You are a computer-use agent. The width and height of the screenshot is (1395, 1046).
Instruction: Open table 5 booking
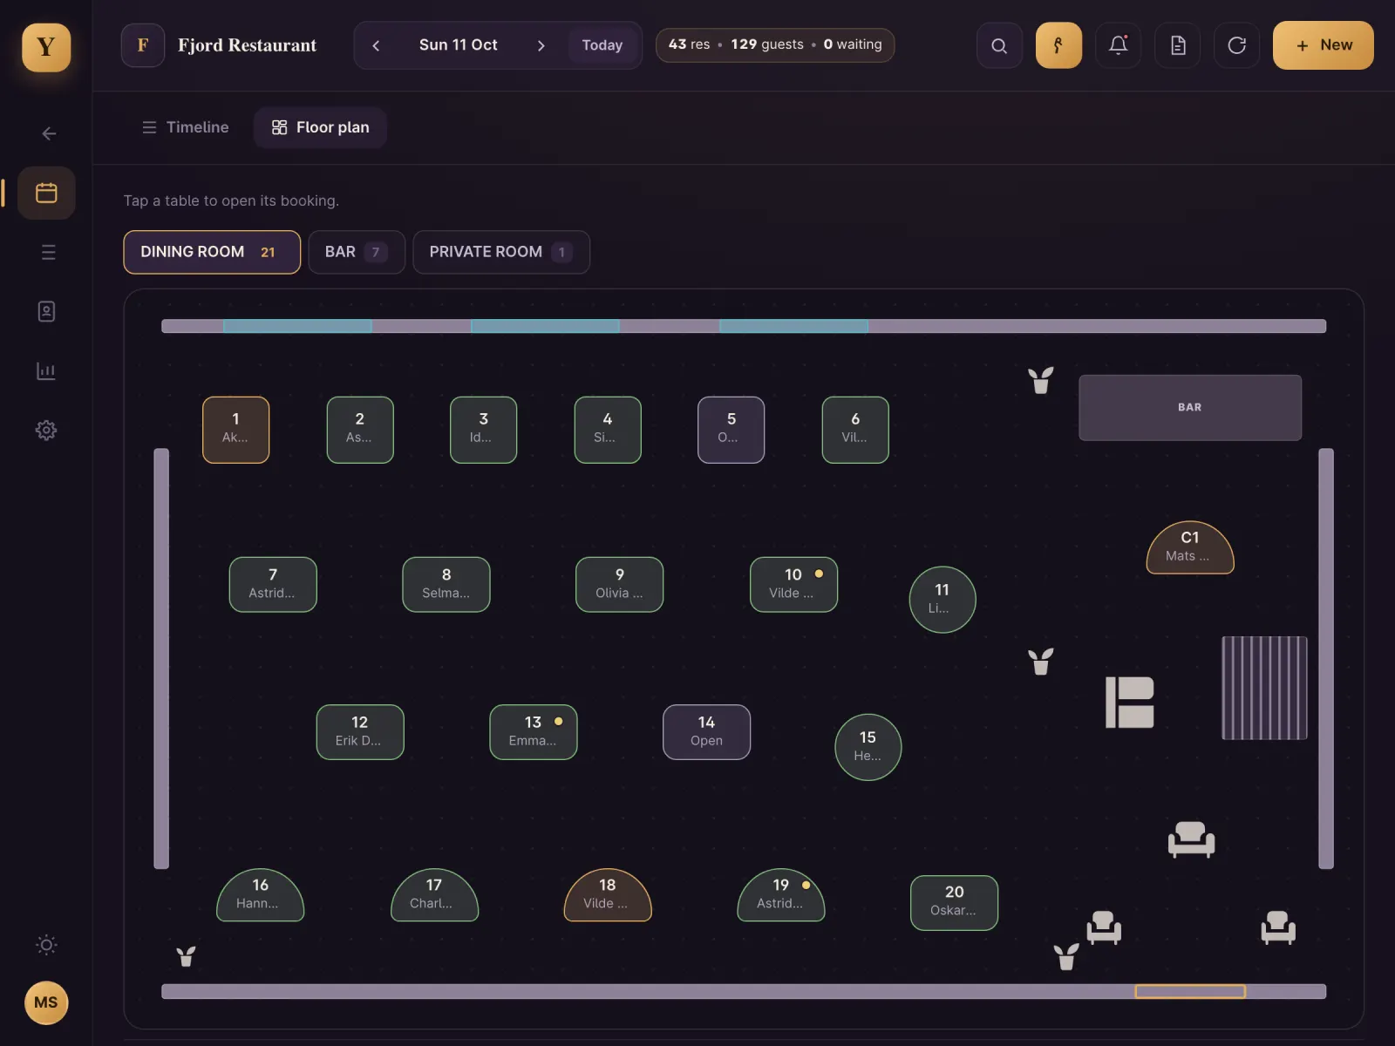point(732,430)
